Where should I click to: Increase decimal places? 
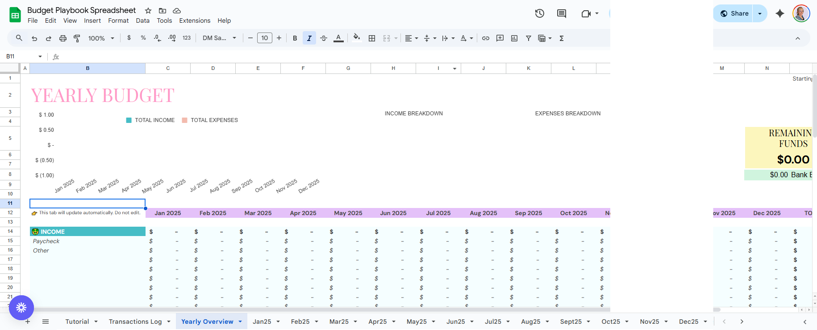click(x=172, y=38)
